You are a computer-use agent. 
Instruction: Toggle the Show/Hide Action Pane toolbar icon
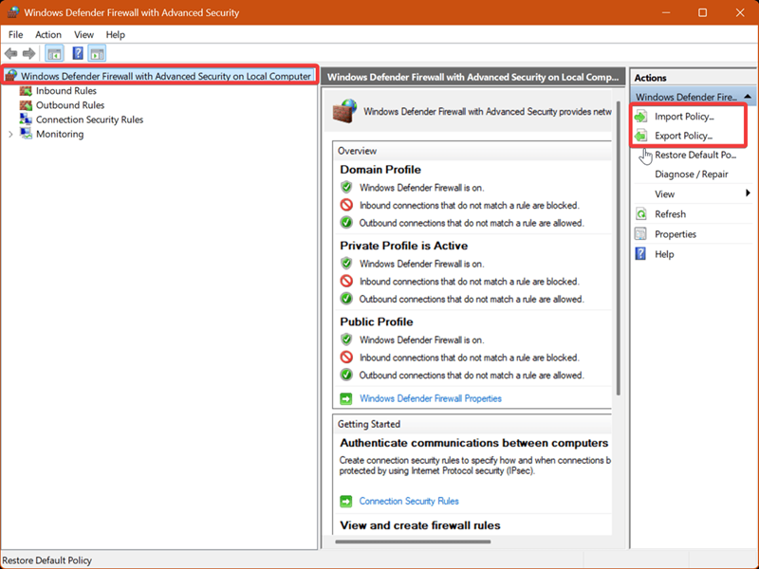(x=97, y=53)
